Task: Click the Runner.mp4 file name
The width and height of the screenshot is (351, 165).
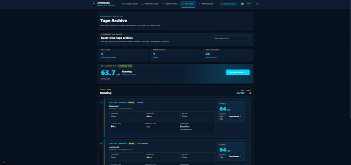Action: (114, 106)
